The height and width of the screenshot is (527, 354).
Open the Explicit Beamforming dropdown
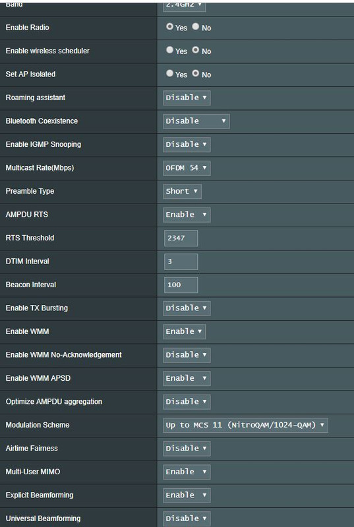click(187, 495)
